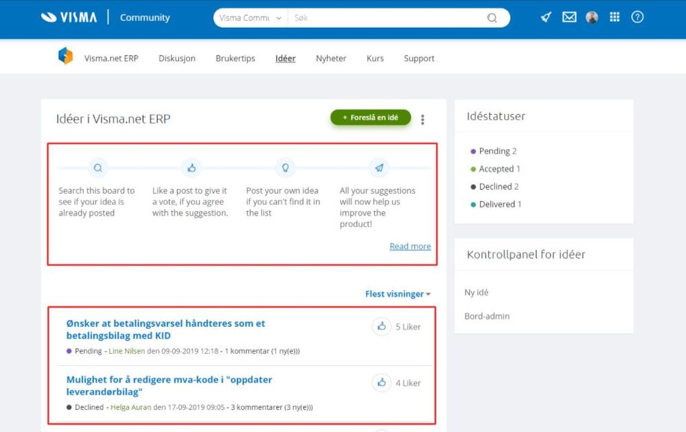686x432 pixels.
Task: Like the mva-kode idea with thumbs-up
Action: coord(381,383)
